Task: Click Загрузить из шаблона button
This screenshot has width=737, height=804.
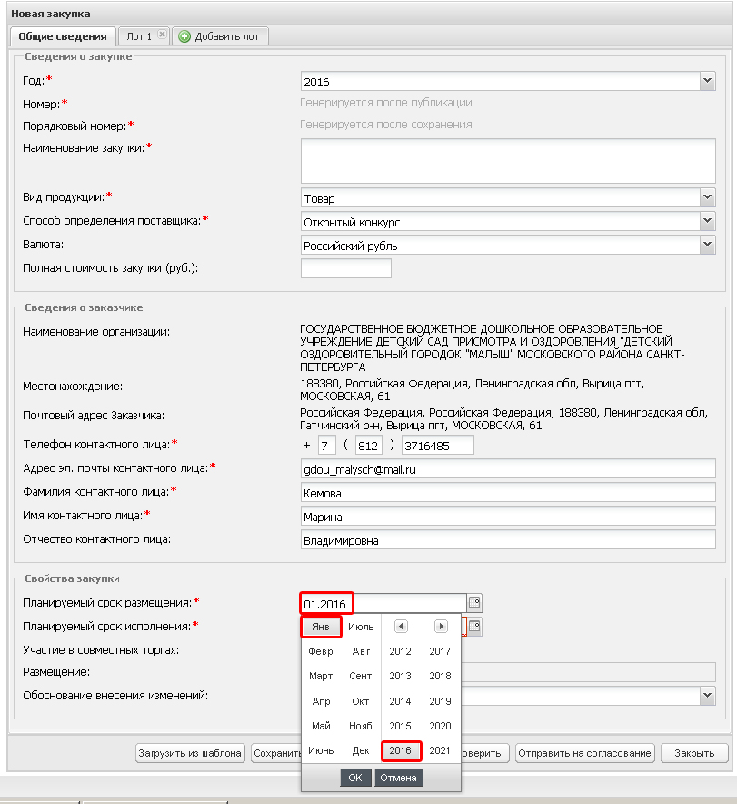Action: click(190, 753)
